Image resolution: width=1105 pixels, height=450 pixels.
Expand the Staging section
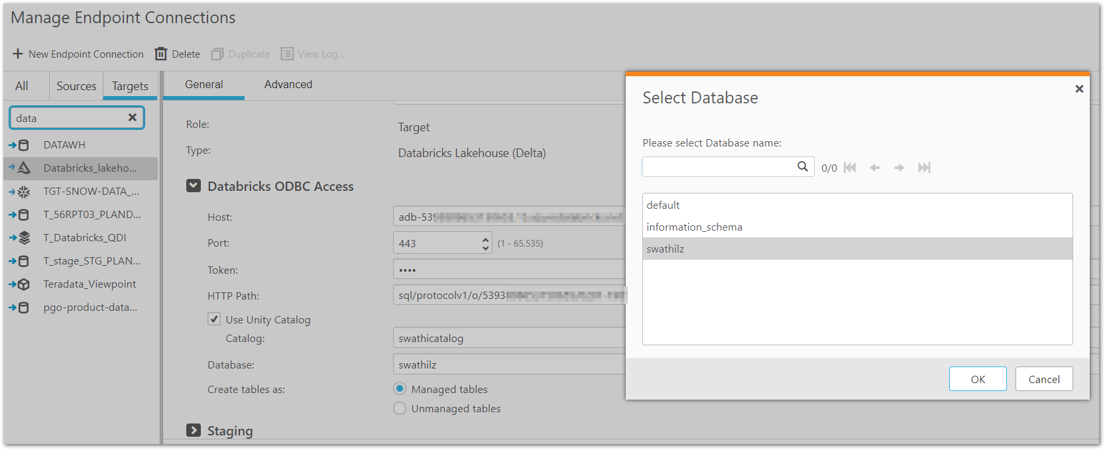click(x=194, y=431)
